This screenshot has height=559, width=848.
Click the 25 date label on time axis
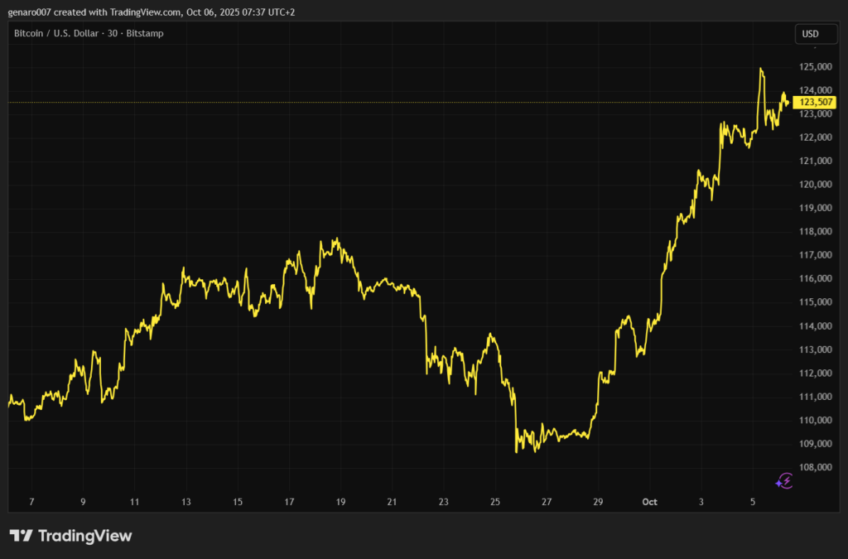pos(495,502)
